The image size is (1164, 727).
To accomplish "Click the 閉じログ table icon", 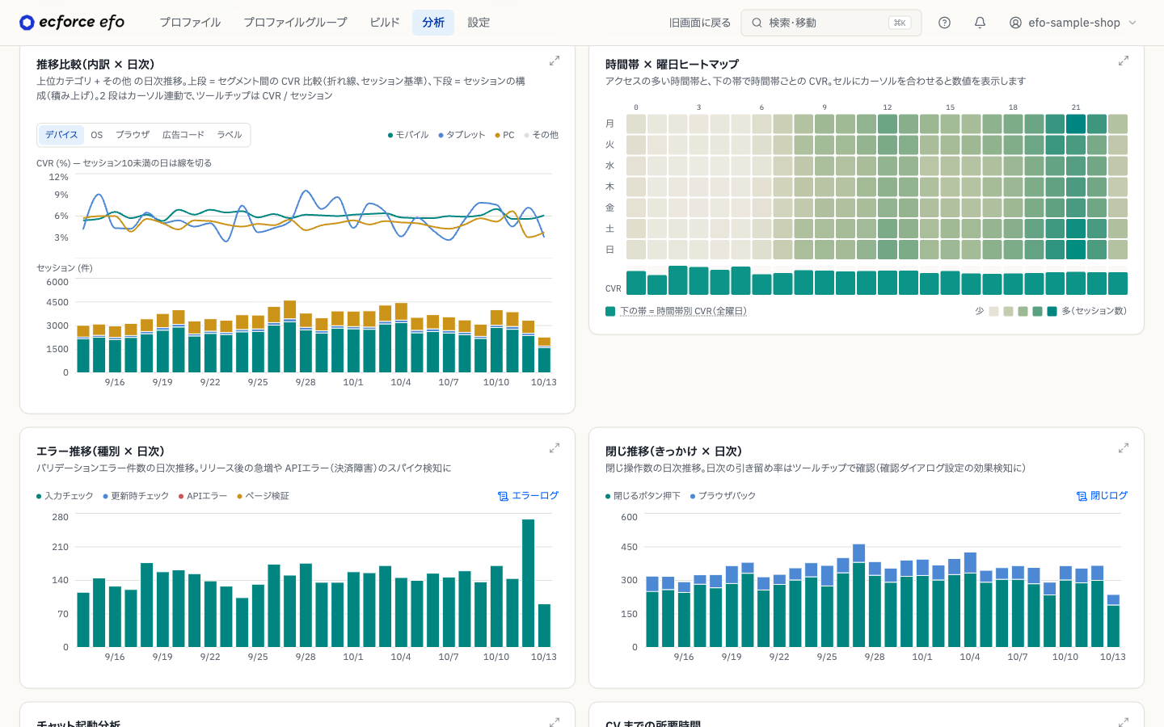I will 1082,496.
